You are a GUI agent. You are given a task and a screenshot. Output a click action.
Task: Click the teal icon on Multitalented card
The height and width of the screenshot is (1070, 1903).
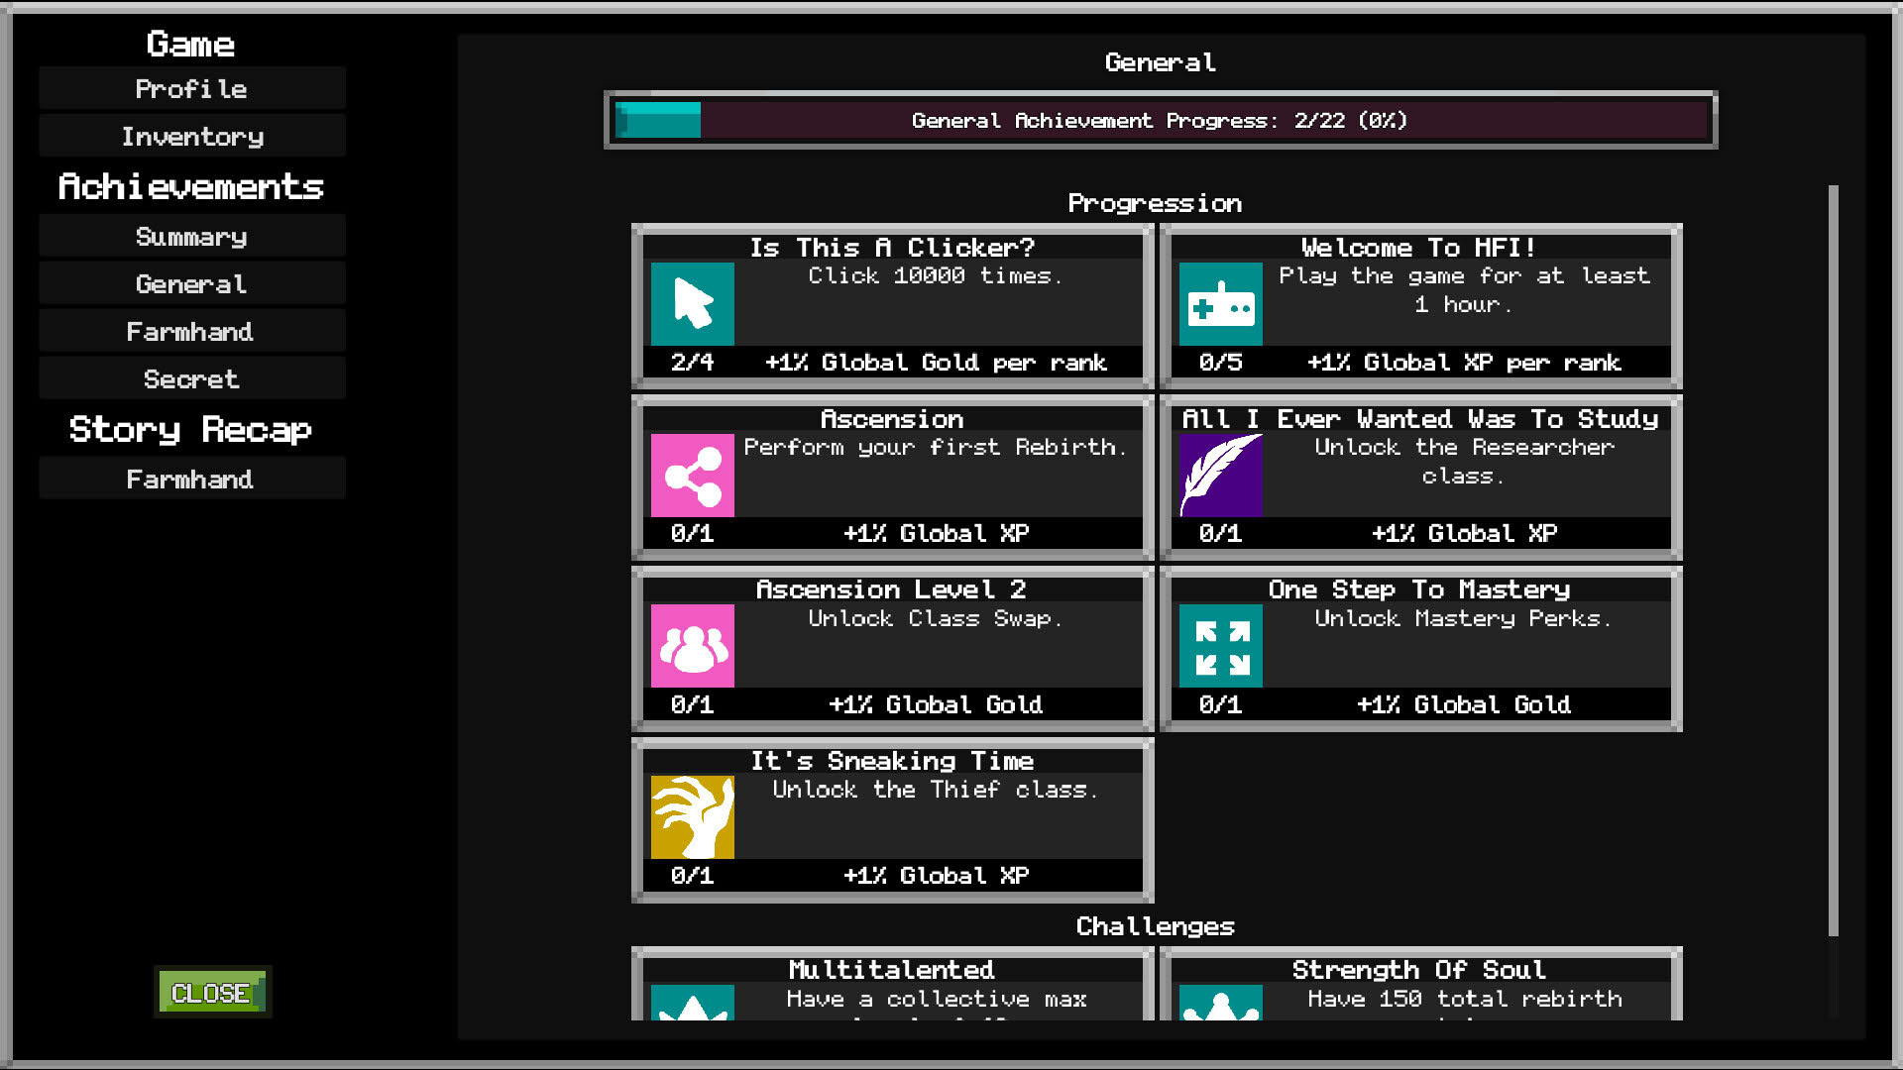(x=692, y=1003)
